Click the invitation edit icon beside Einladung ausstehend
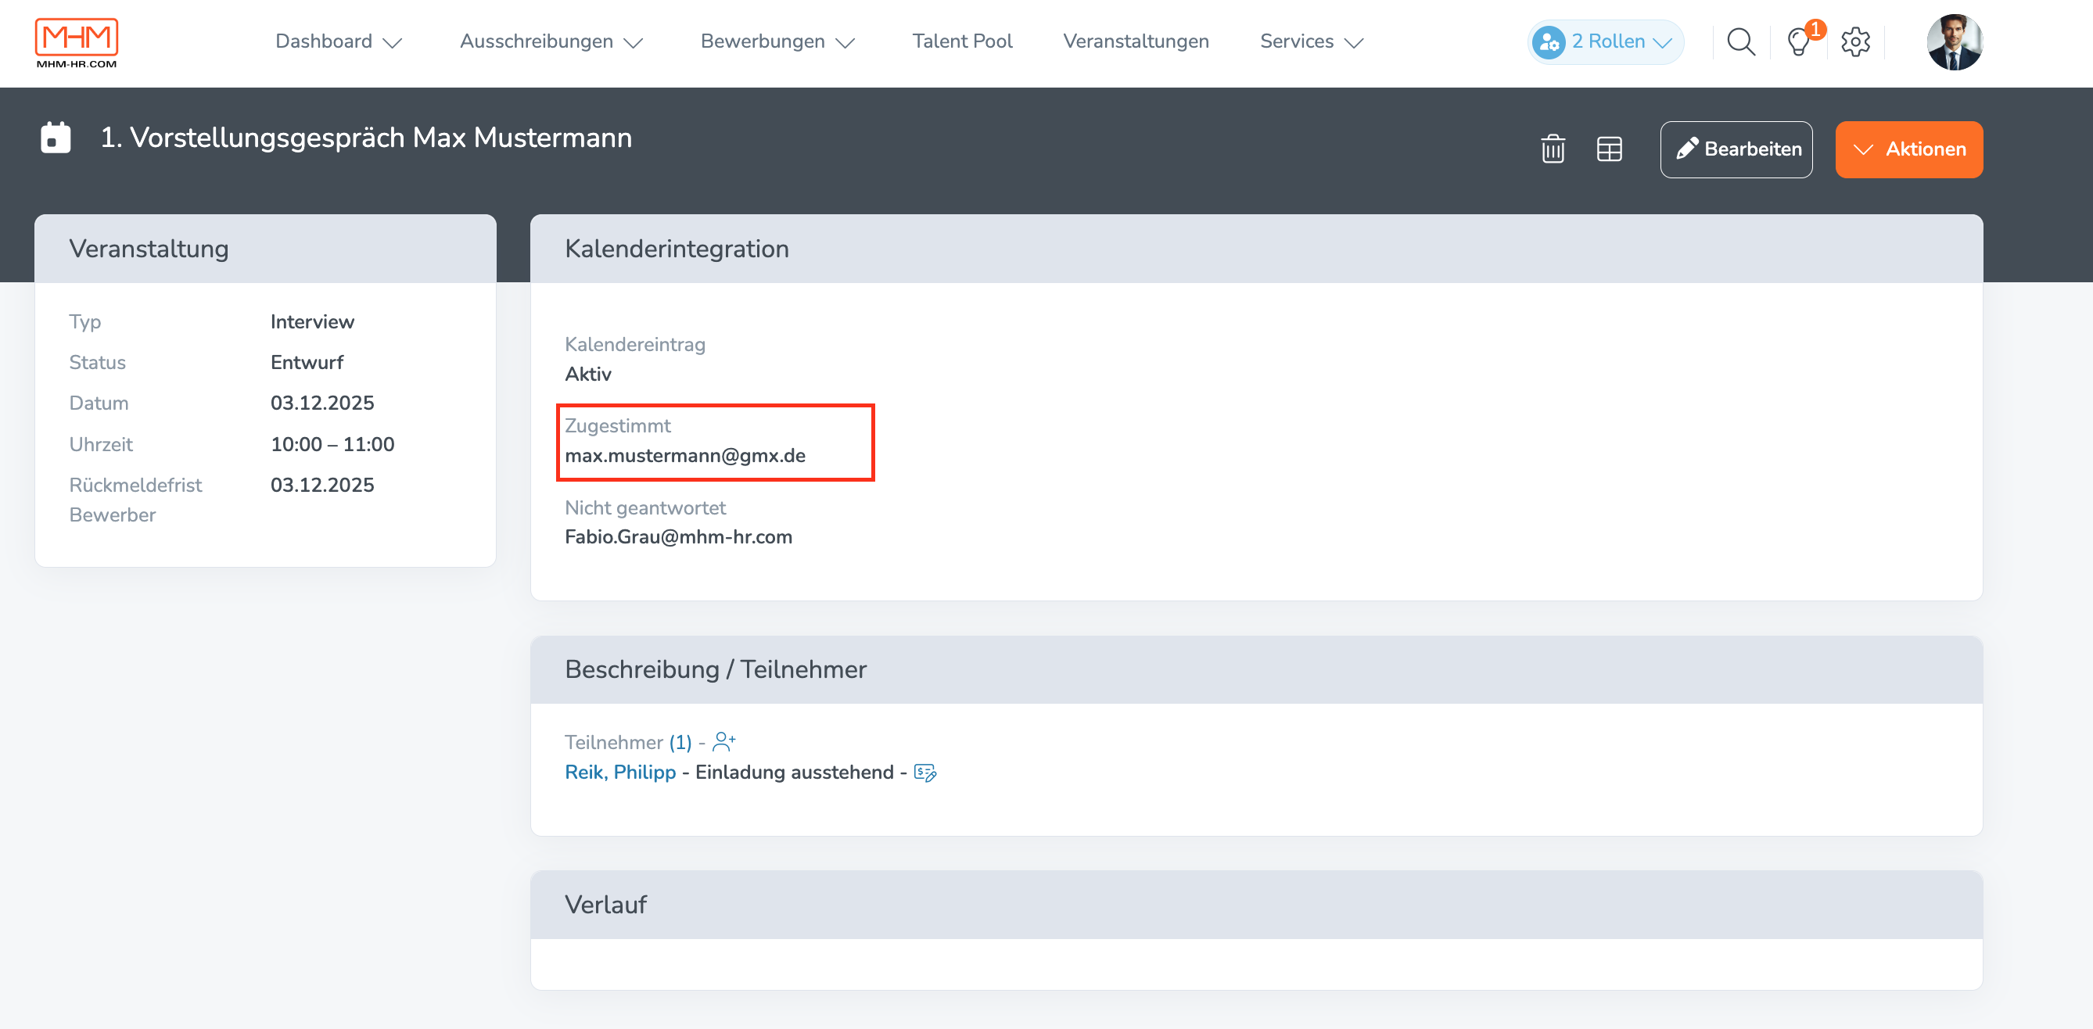 [924, 773]
